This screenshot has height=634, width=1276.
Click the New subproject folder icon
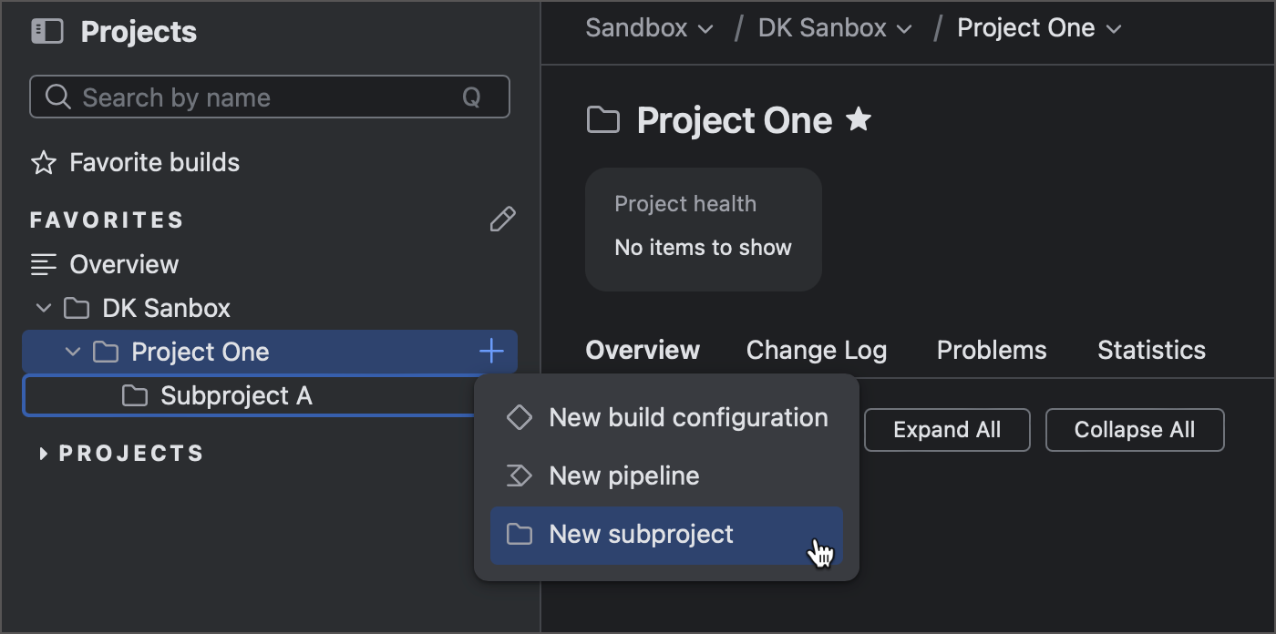coord(519,535)
